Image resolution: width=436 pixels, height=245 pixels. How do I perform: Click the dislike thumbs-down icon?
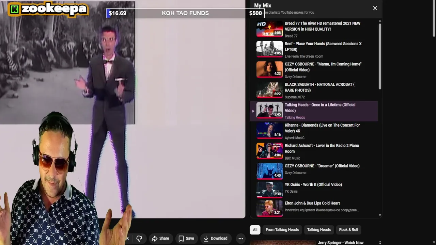click(x=139, y=239)
